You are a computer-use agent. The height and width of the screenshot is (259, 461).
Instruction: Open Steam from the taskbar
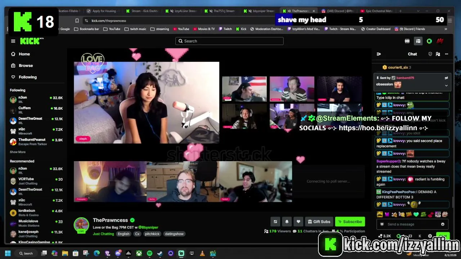coord(160,253)
